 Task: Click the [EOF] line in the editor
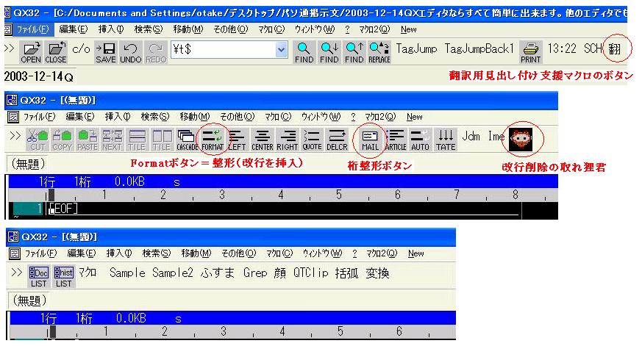[63, 209]
